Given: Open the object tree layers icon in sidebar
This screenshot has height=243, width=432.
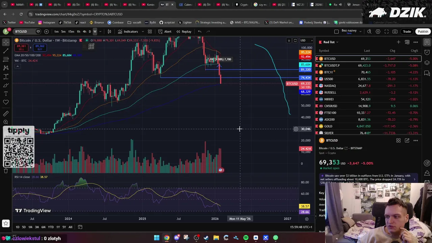Looking at the screenshot, I should pos(427,63).
